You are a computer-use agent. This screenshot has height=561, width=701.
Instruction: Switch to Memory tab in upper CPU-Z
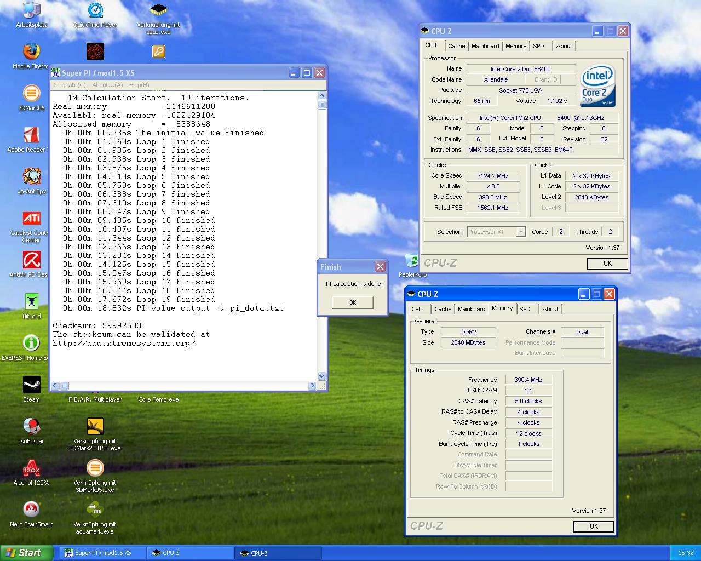516,47
